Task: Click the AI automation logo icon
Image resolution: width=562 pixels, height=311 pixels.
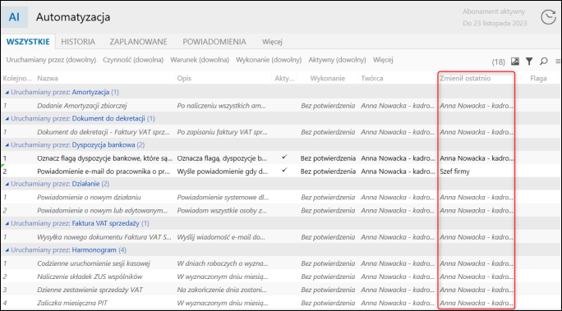Action: [14, 16]
